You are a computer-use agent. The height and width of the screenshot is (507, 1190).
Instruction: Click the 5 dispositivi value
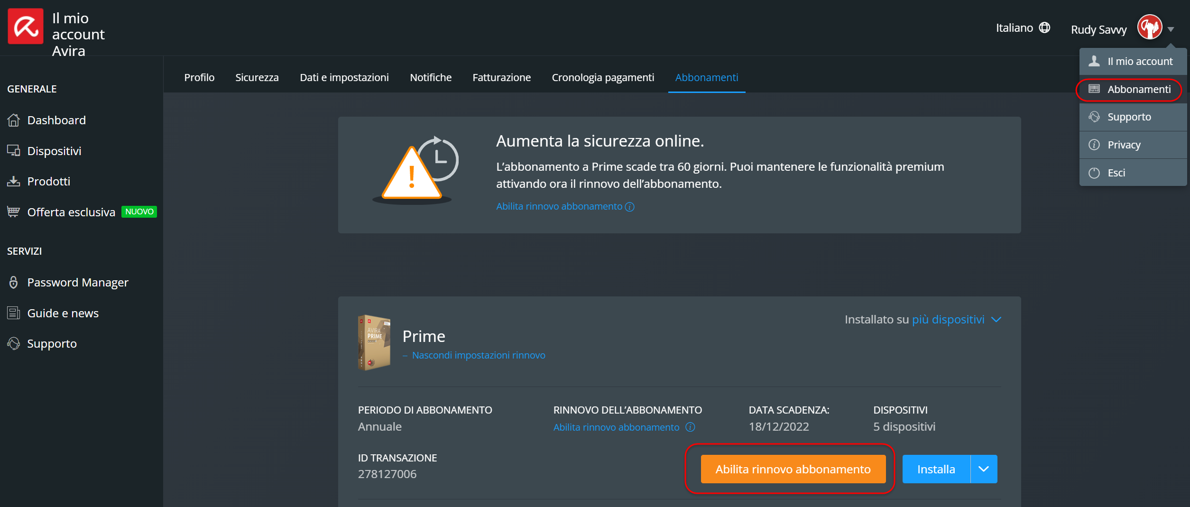tap(904, 427)
